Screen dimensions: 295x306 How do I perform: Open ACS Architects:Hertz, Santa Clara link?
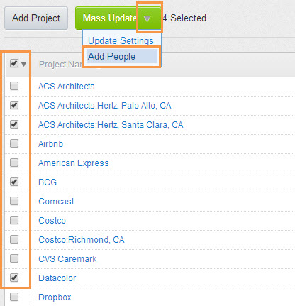click(111, 125)
